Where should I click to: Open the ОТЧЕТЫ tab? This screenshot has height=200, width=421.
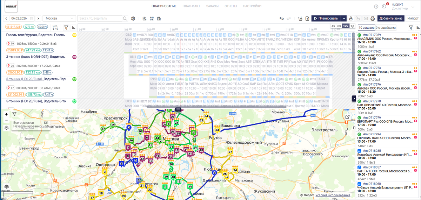tap(230, 6)
